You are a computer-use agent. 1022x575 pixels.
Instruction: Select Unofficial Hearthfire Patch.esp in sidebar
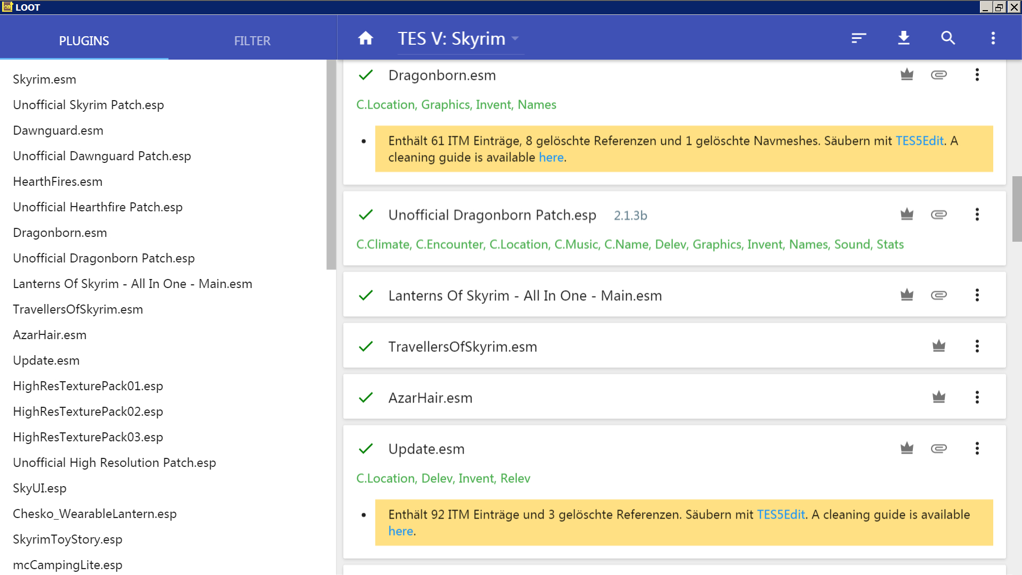[97, 207]
